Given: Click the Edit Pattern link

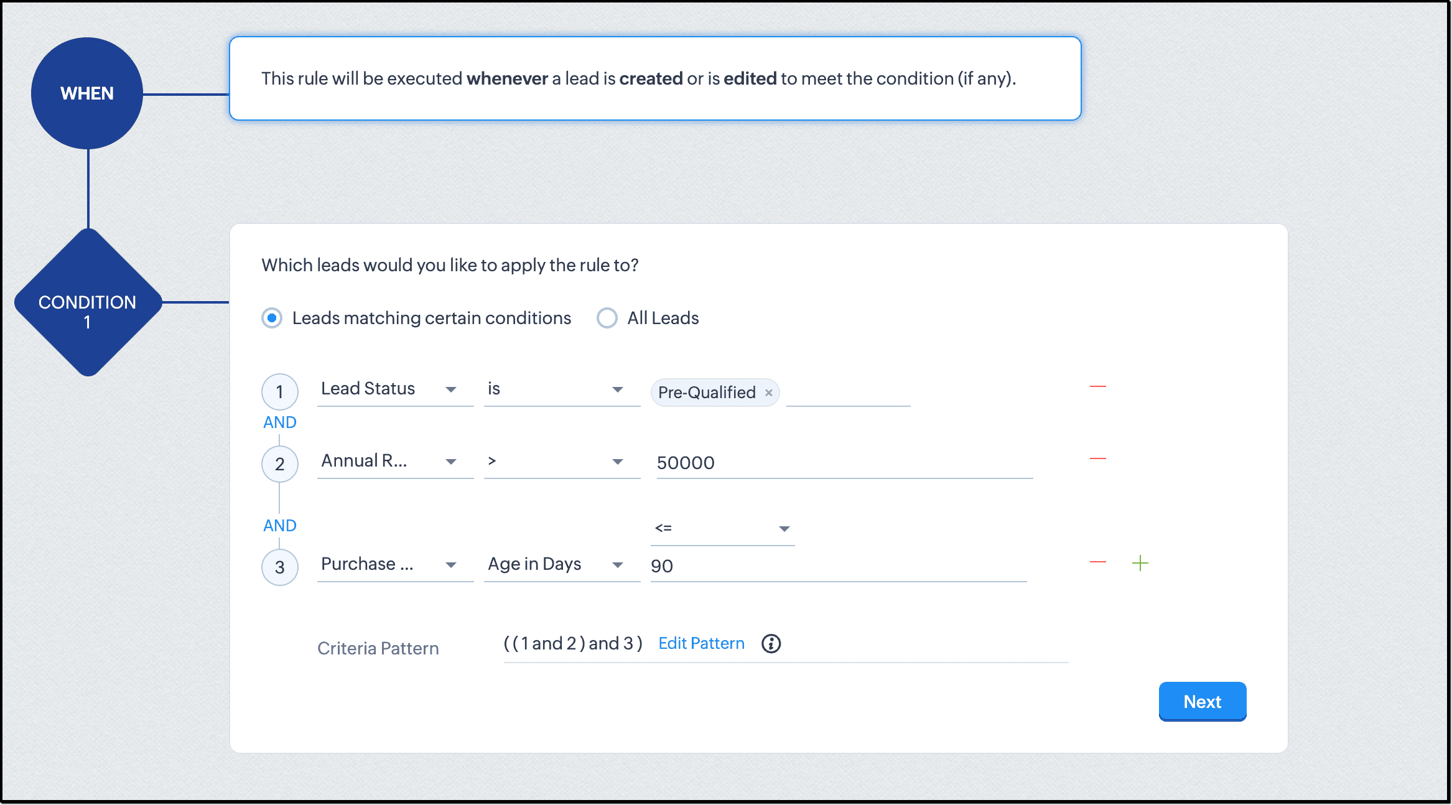Looking at the screenshot, I should pos(701,643).
